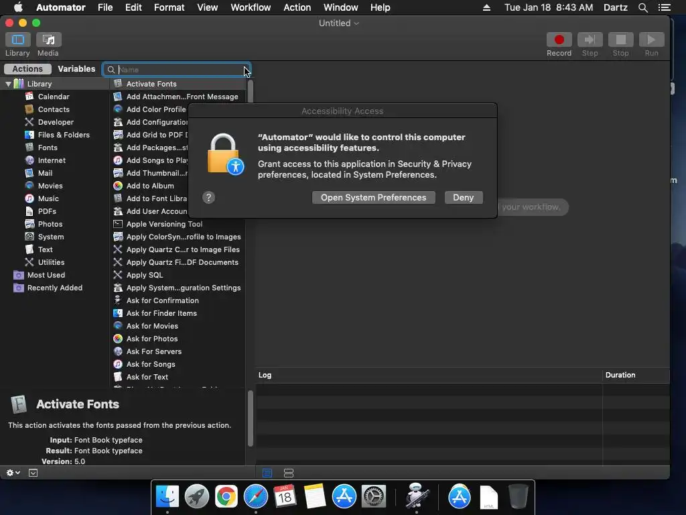Select the System library category
Viewport: 686px width, 515px height.
(x=51, y=237)
